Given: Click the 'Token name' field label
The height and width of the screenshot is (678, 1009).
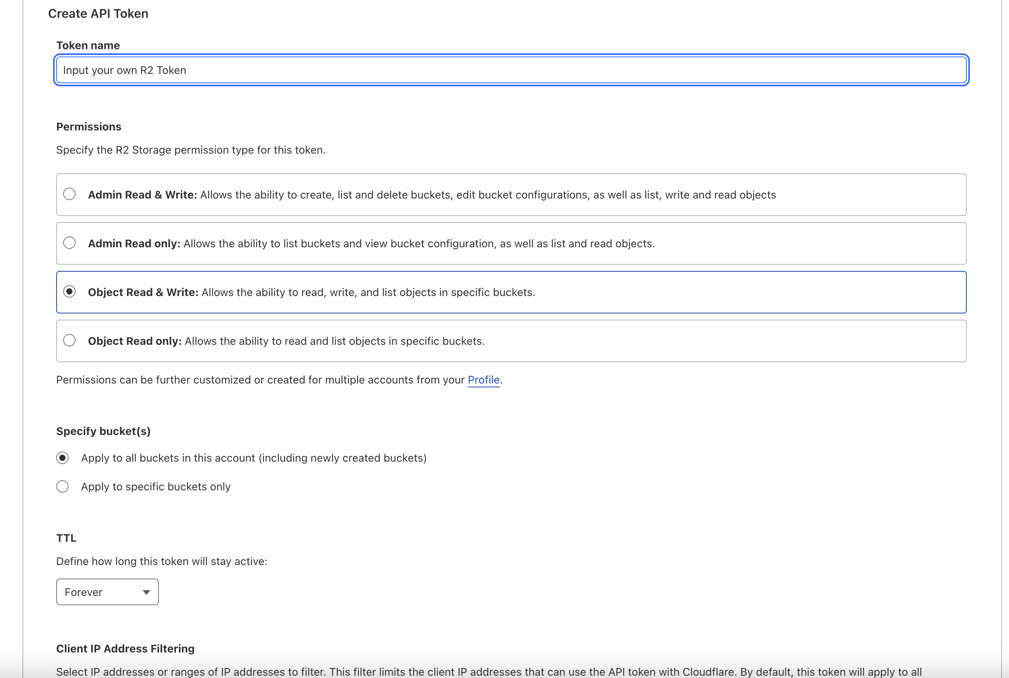Looking at the screenshot, I should coord(88,45).
